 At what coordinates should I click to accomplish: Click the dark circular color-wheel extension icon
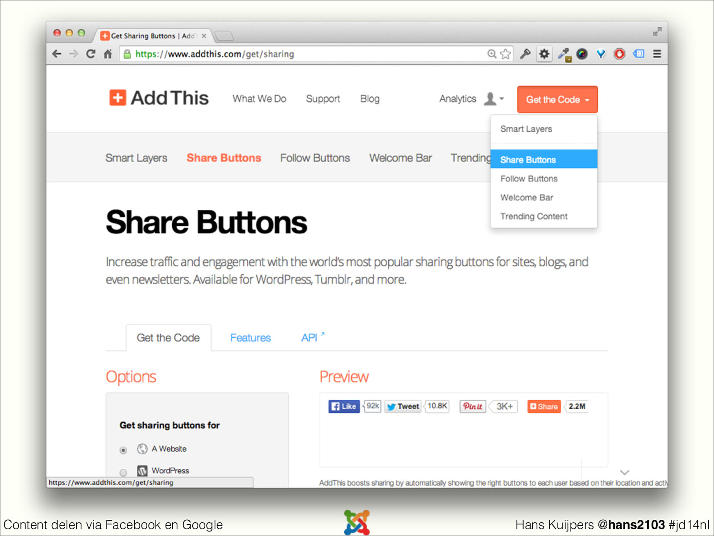click(x=582, y=54)
